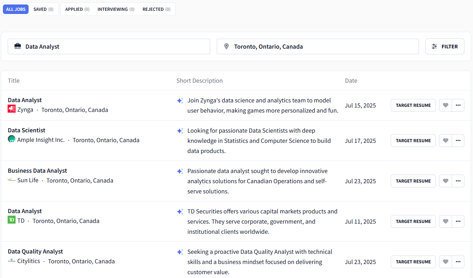Open the Rejected tab

click(x=156, y=9)
